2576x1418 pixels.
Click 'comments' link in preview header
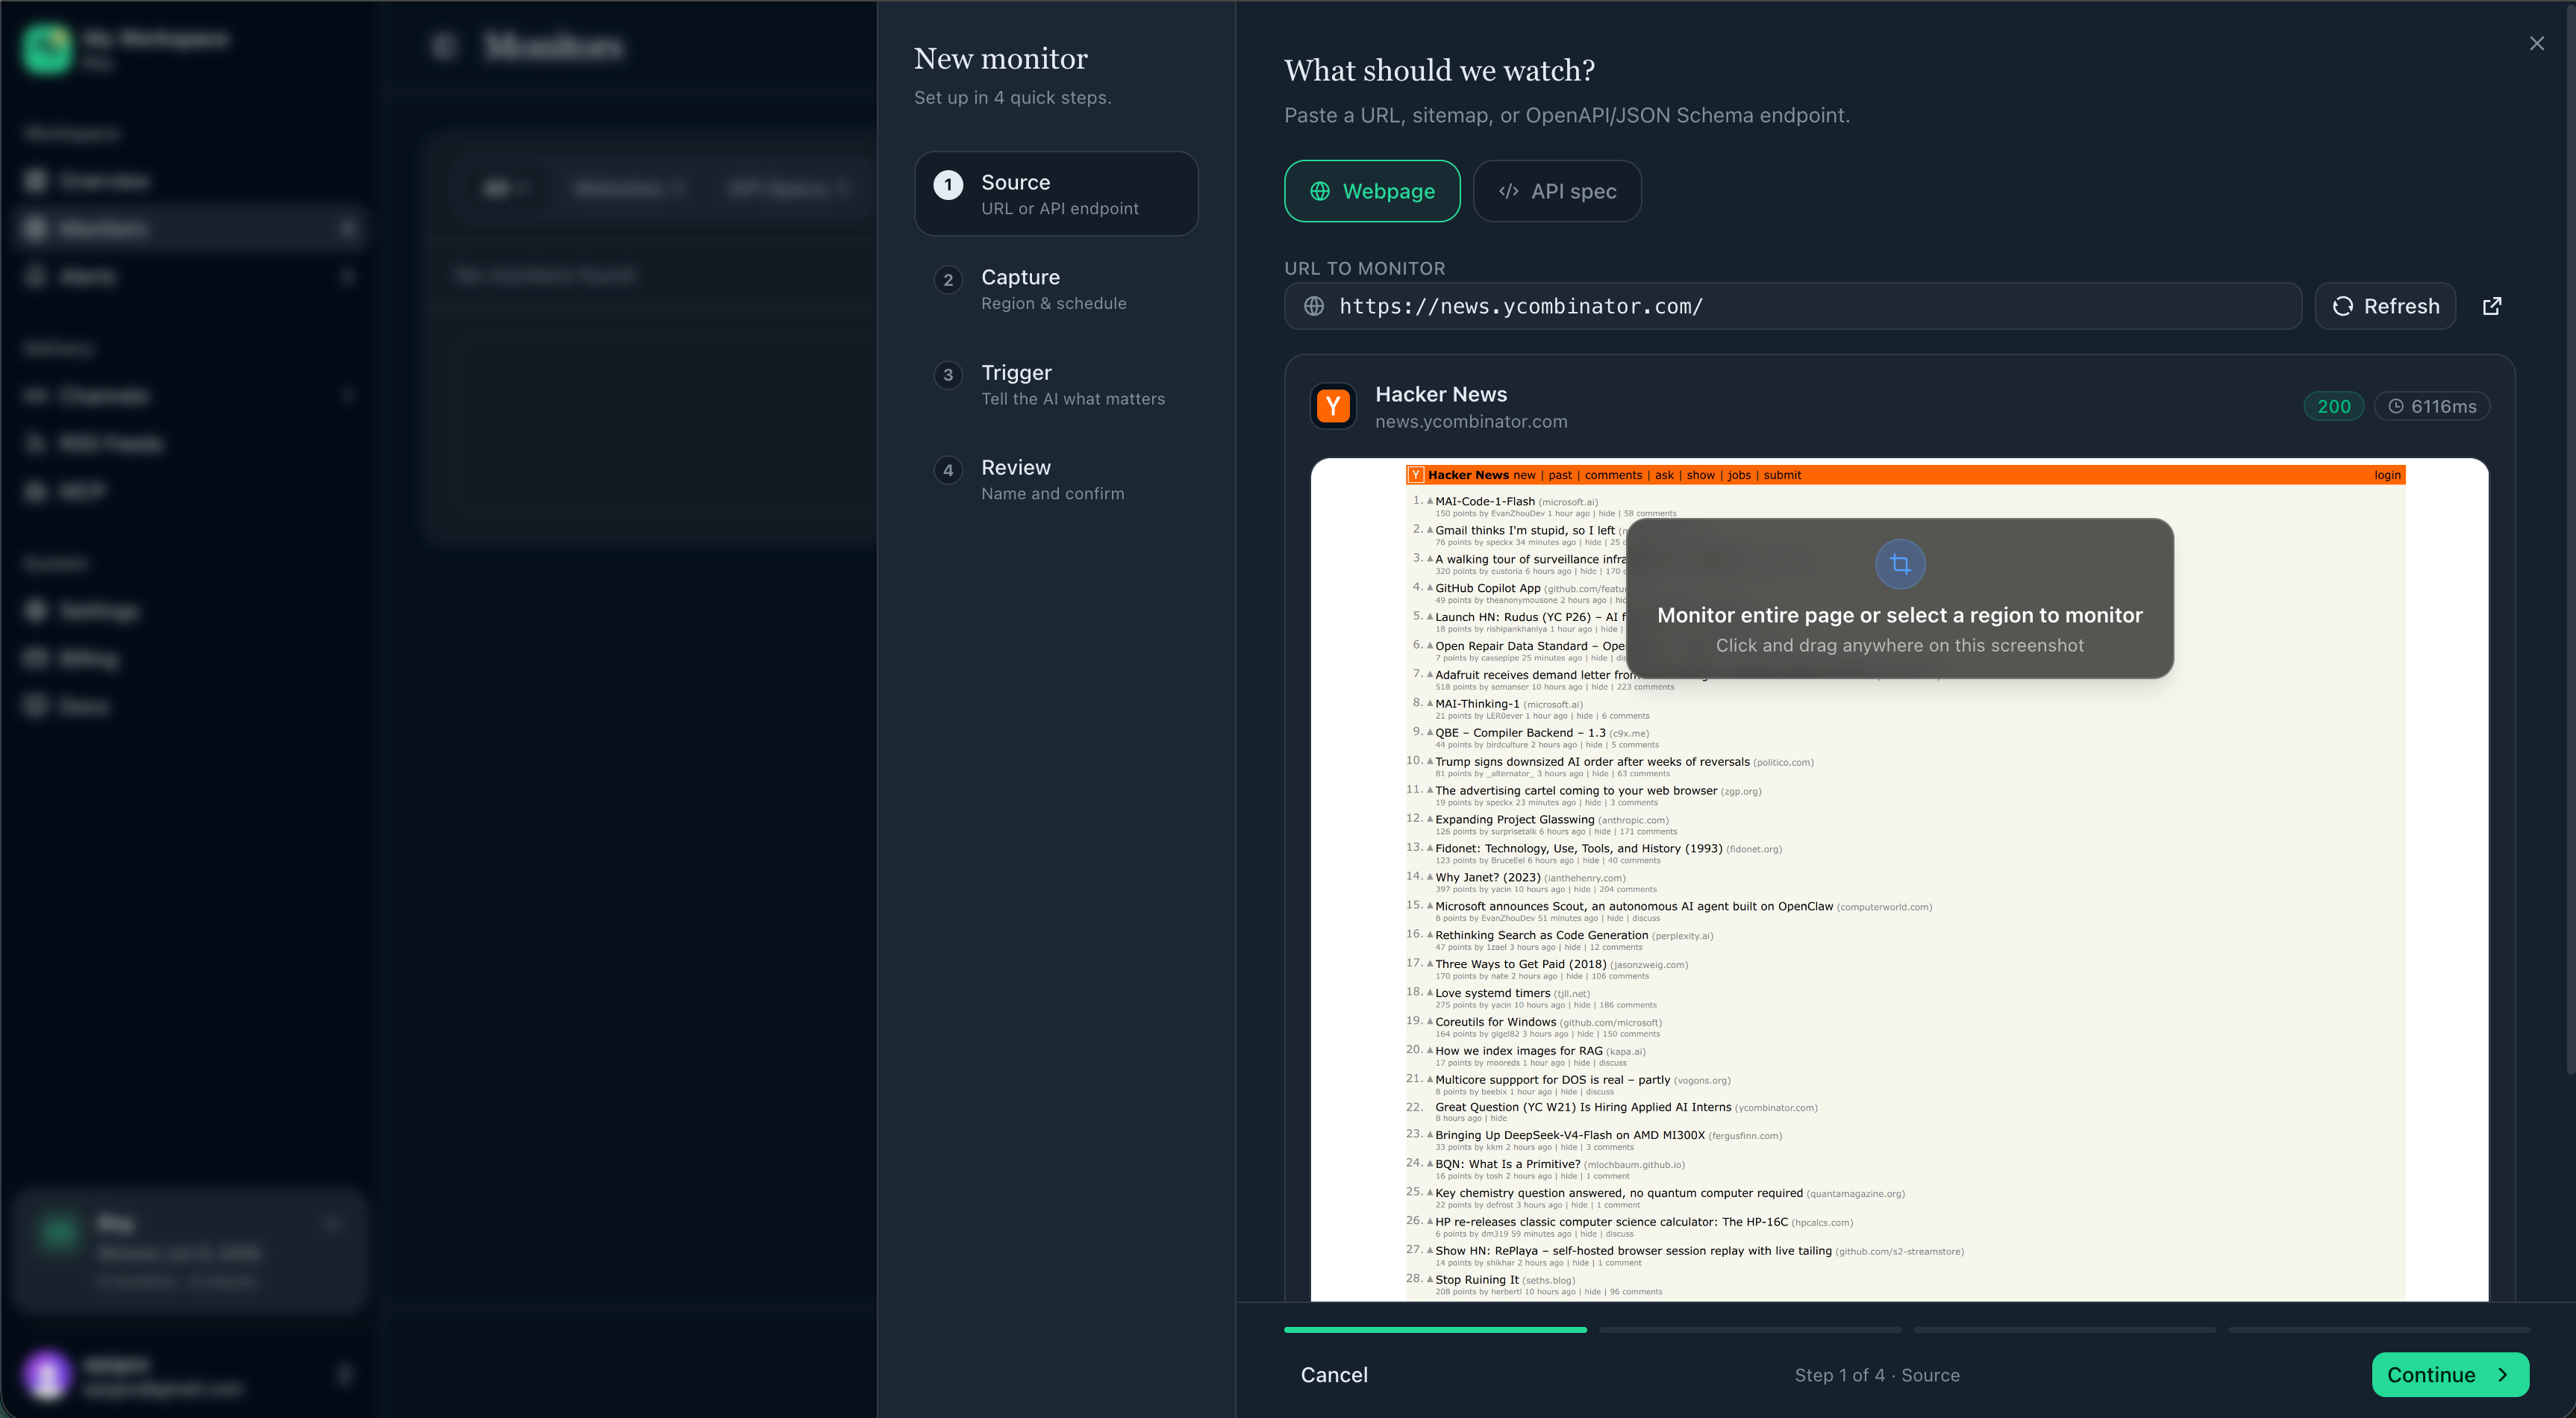tap(1613, 476)
